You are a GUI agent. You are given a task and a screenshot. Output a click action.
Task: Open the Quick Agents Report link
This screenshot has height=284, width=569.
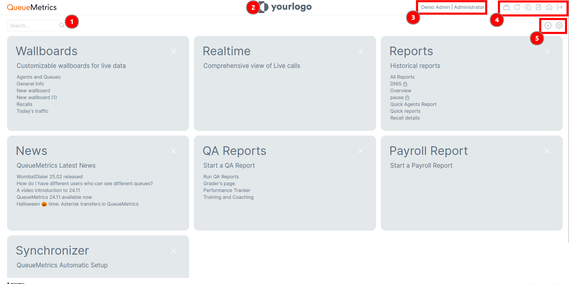tap(413, 104)
